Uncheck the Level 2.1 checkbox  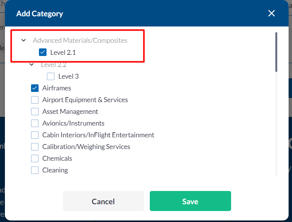[x=43, y=53]
